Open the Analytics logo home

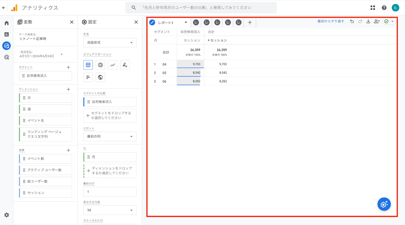click(x=14, y=8)
